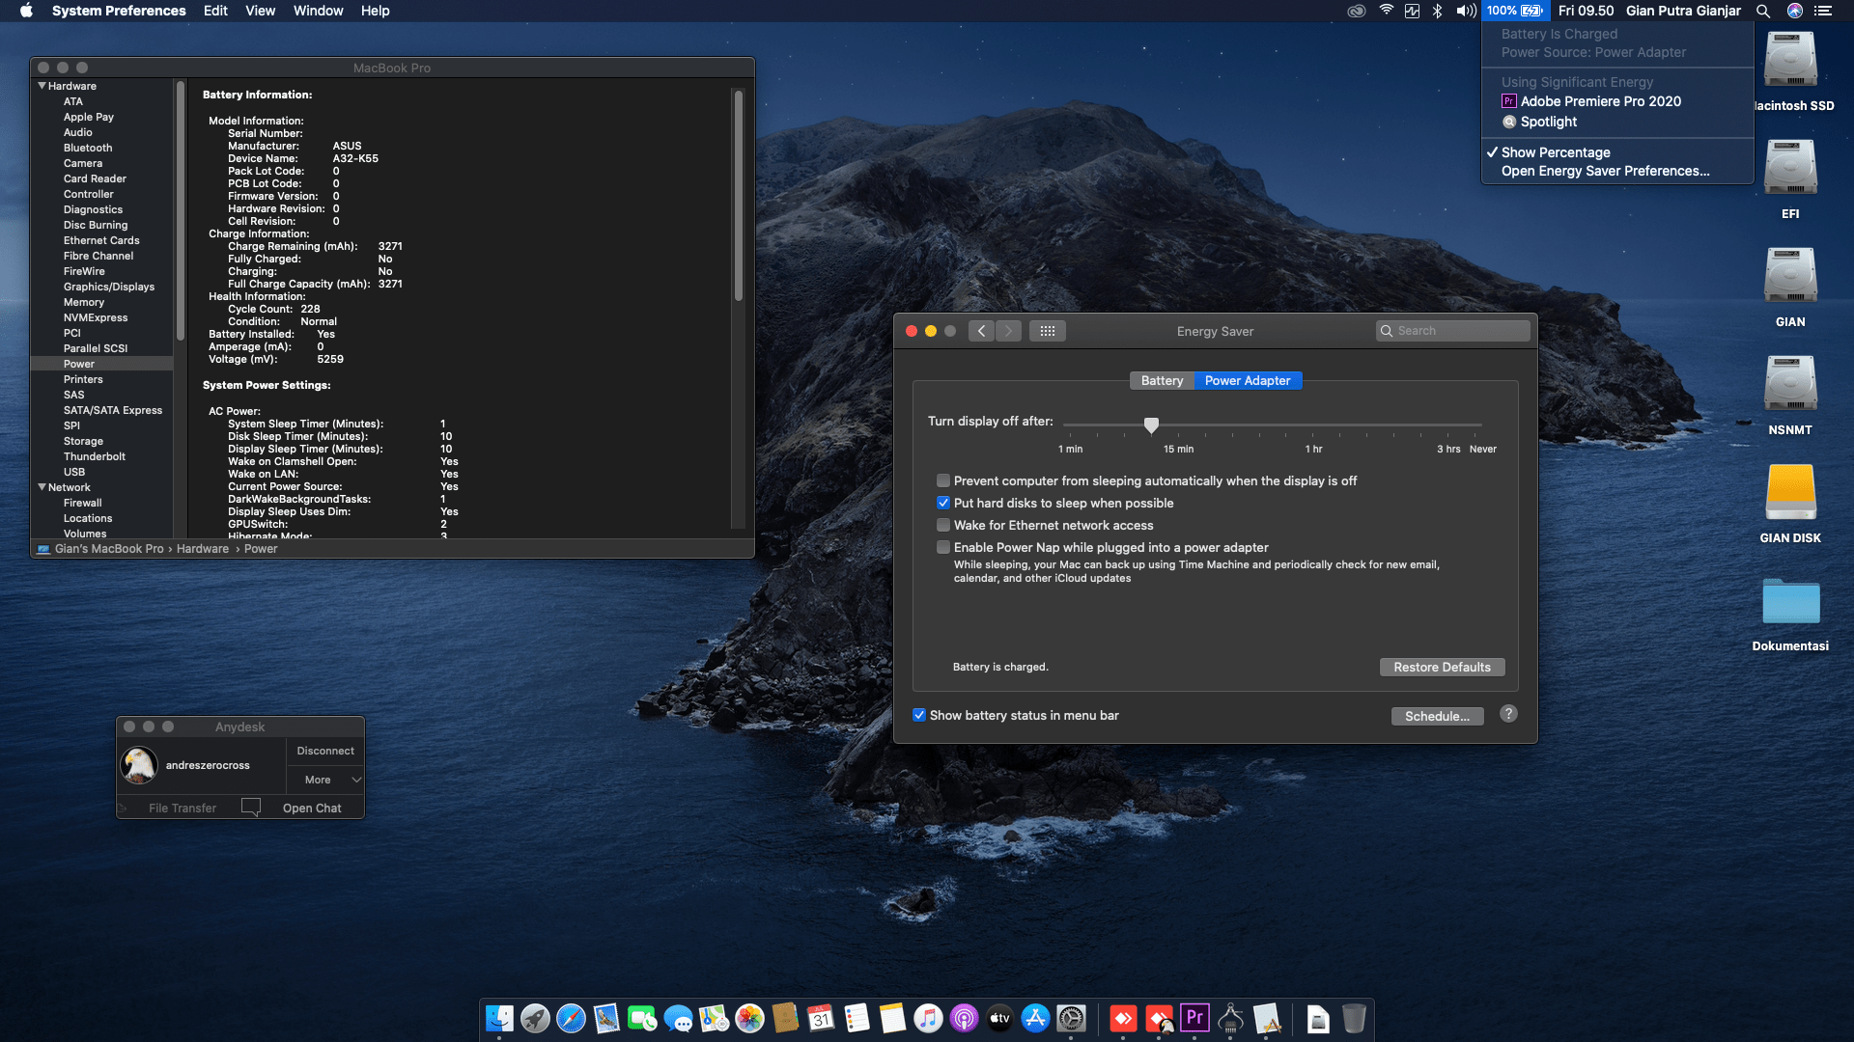
Task: Collapse the Hardware section in the sidebar
Action: click(41, 86)
